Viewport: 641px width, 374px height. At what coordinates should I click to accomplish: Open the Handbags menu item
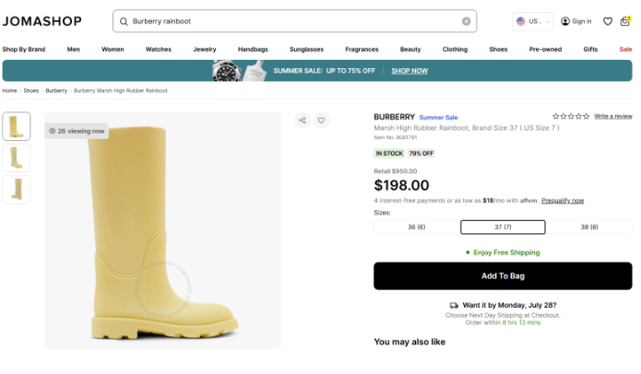253,49
